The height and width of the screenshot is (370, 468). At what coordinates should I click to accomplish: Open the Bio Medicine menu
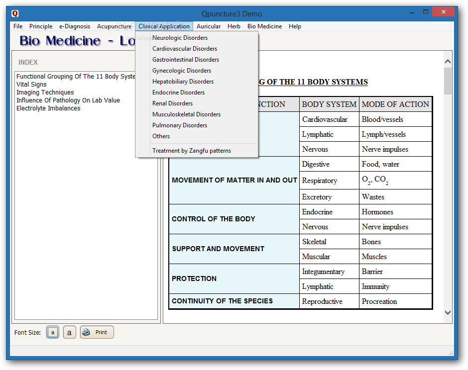pos(265,26)
